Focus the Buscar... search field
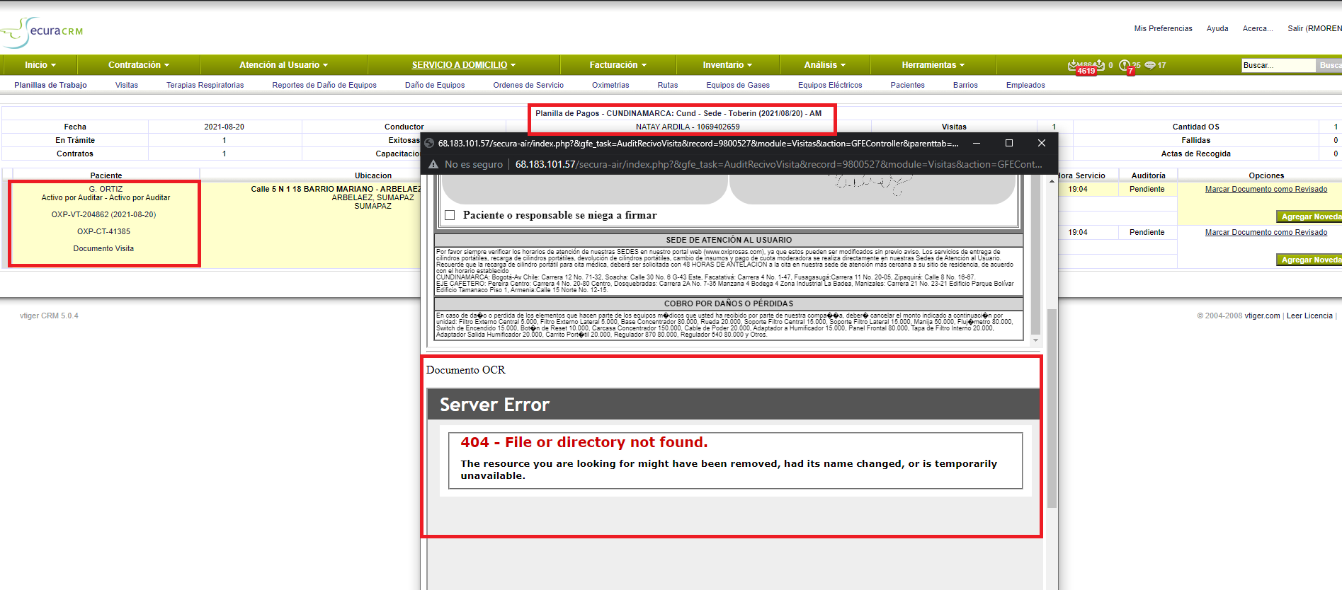Screen dimensions: 1342x590 [x=1278, y=65]
